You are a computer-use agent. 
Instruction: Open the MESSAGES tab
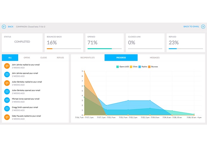coord(155,58)
